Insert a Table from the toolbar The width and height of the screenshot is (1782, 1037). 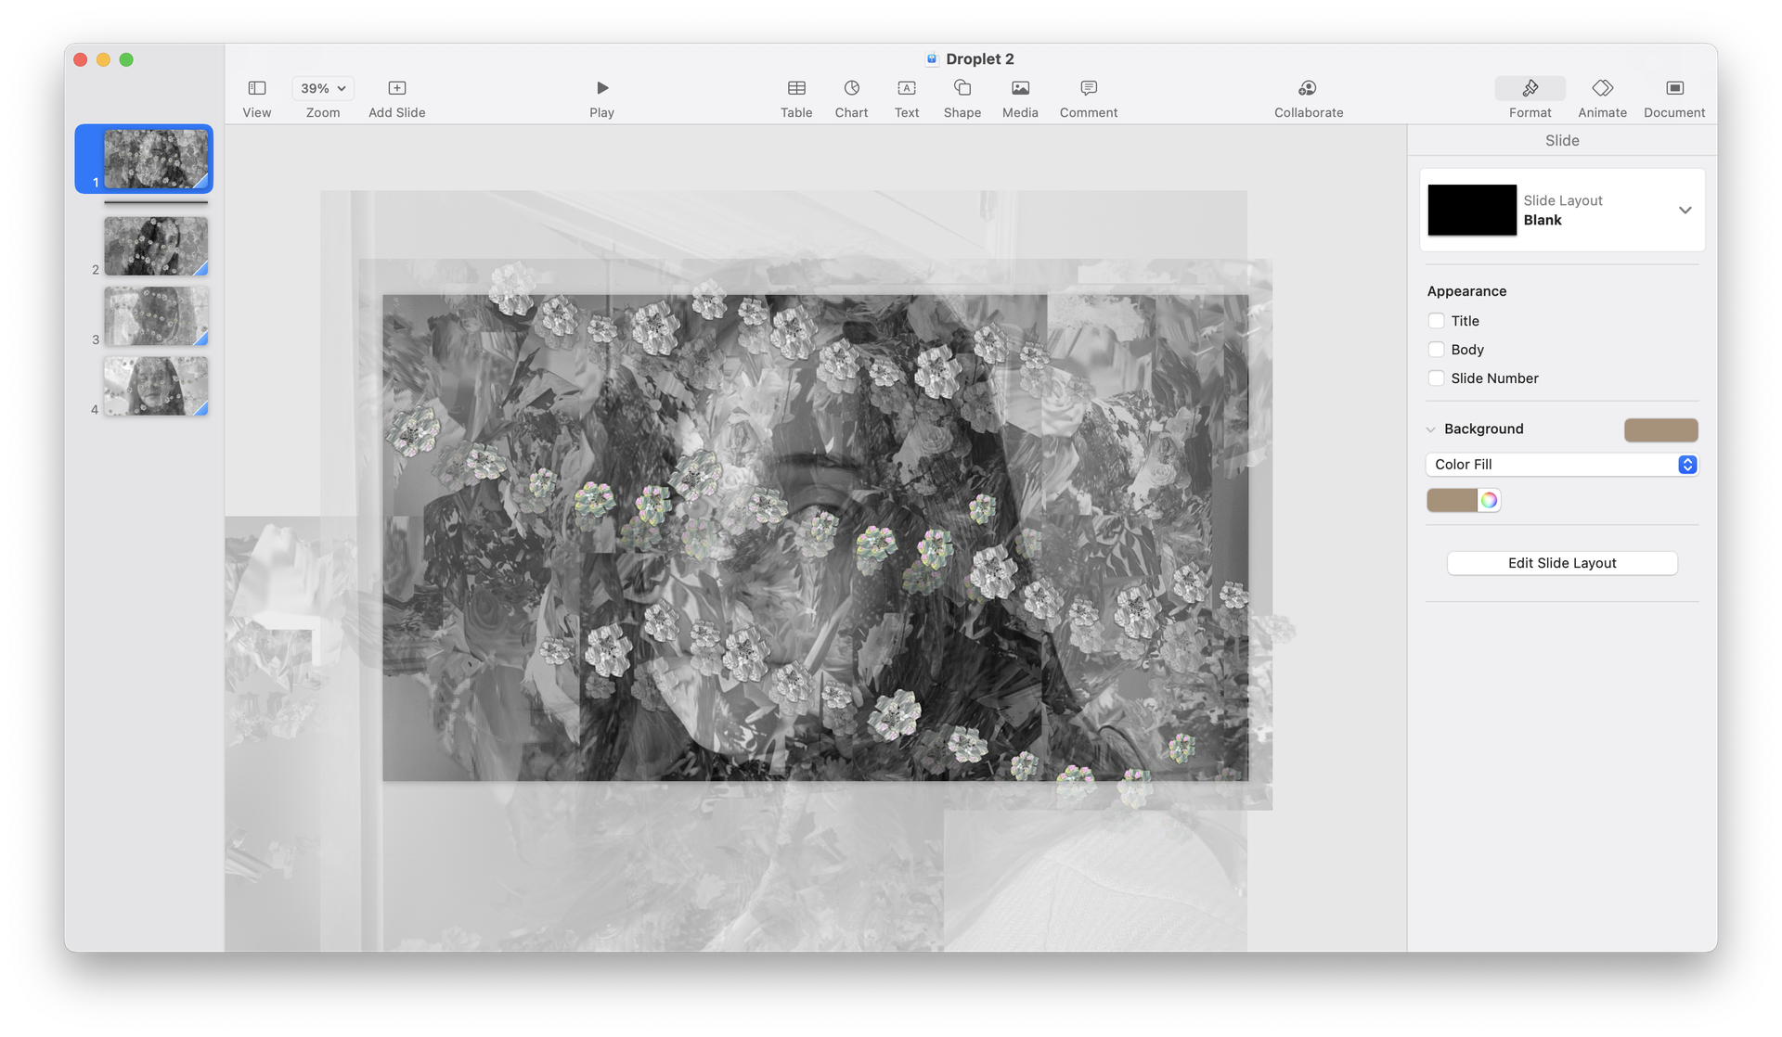coord(796,88)
